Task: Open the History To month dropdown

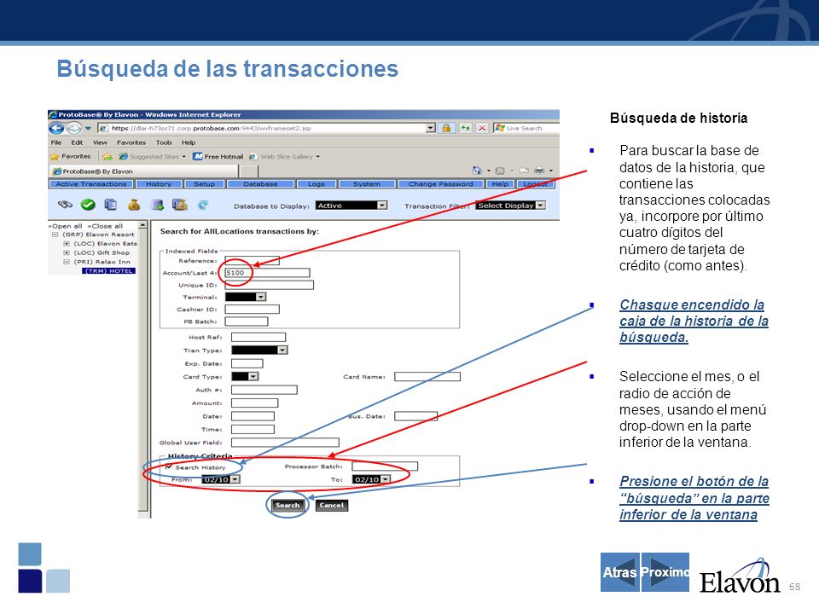Action: pyautogui.click(x=371, y=479)
